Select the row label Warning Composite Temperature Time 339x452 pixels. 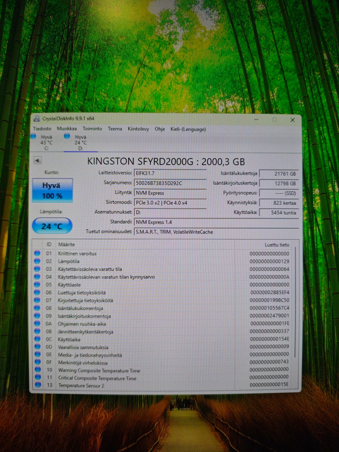(x=99, y=370)
